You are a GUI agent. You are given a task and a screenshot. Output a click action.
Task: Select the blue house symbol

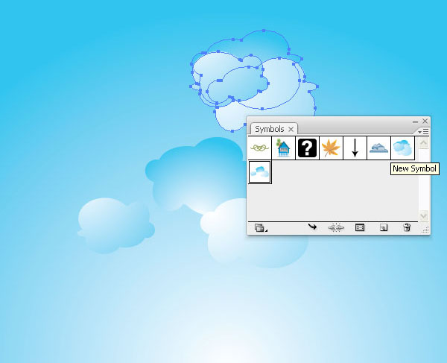point(283,148)
